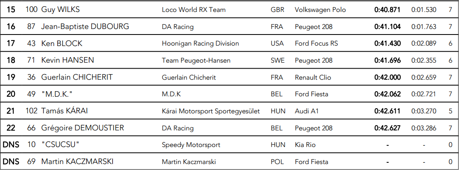Click "M.D.K." driver name
Viewport: 460px width, 170px height.
(x=57, y=94)
